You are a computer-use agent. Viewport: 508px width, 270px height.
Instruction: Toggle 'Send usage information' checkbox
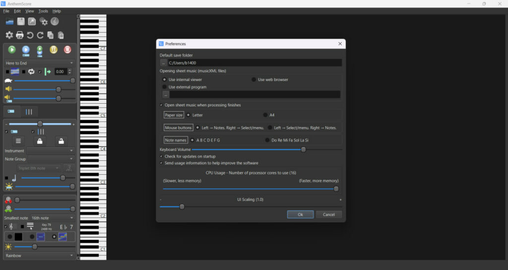click(161, 163)
